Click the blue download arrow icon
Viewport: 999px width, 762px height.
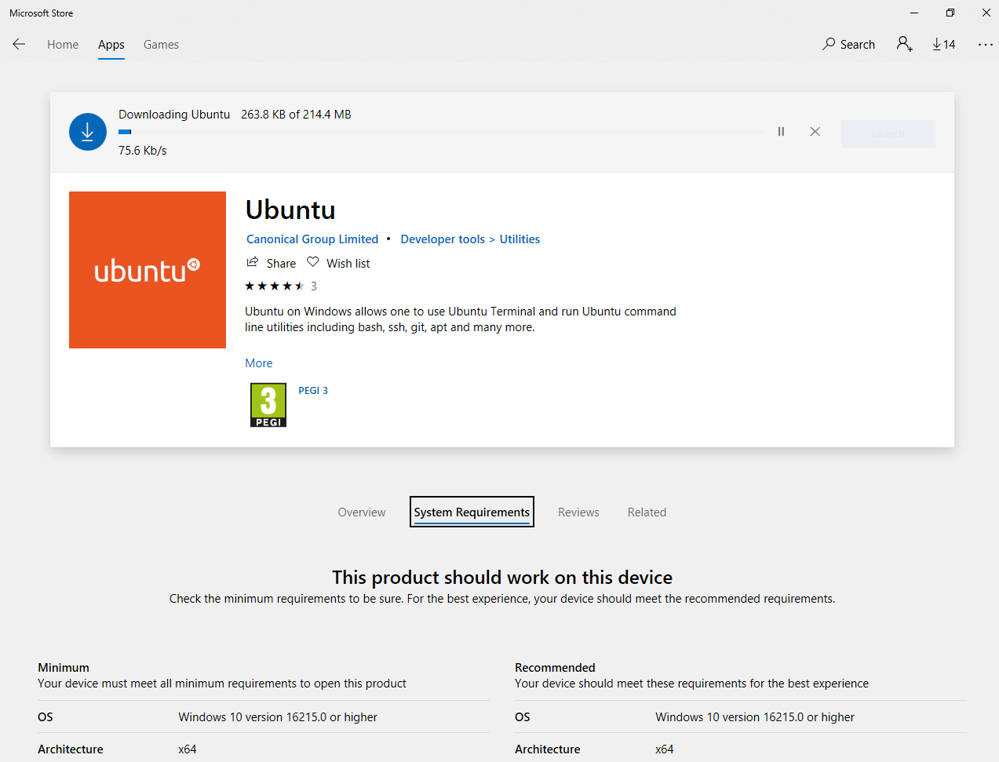pyautogui.click(x=88, y=132)
